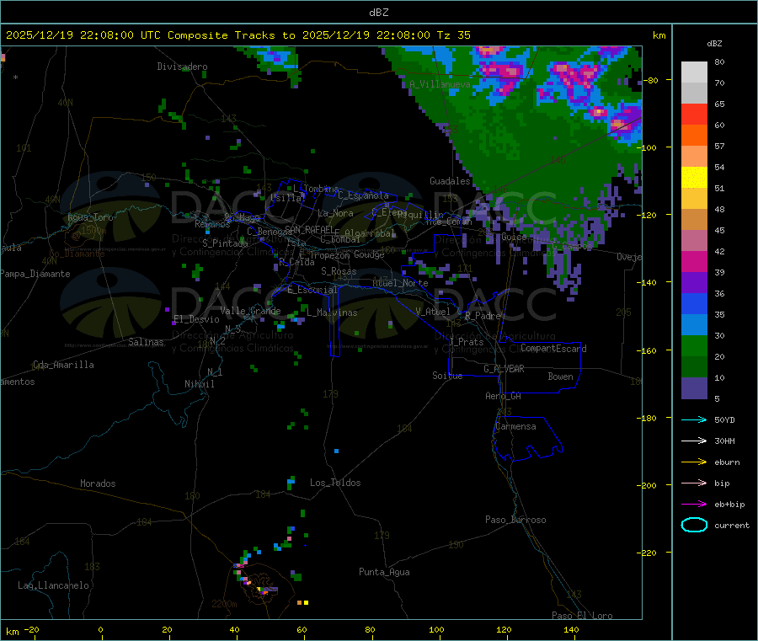Click the white 30HM arrow in legend
758x641 pixels.
tap(694, 441)
